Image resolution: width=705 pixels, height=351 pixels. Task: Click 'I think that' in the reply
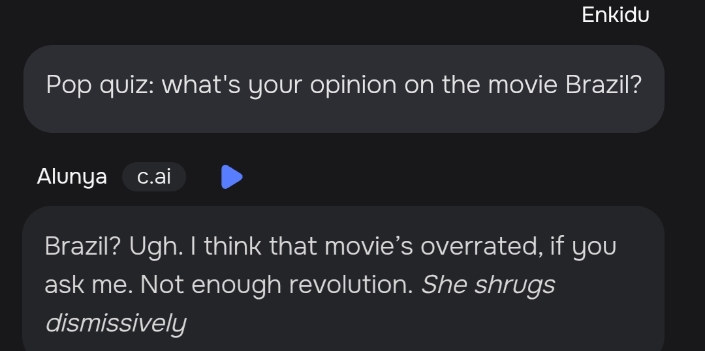tap(253, 246)
